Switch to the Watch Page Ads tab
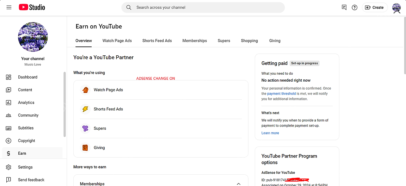The width and height of the screenshot is (406, 186). pyautogui.click(x=117, y=41)
